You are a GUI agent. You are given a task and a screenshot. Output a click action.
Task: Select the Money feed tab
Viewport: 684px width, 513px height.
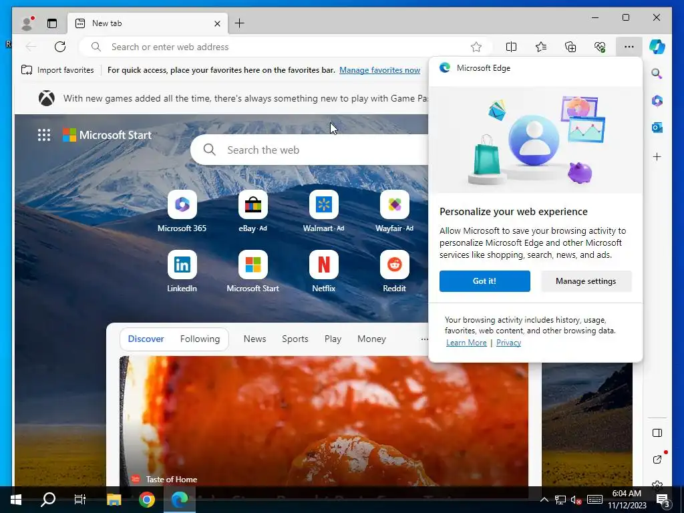coord(371,339)
